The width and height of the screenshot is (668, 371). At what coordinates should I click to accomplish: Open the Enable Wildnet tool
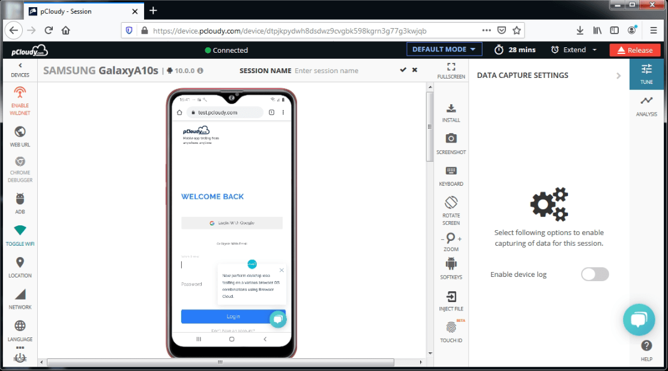click(20, 101)
